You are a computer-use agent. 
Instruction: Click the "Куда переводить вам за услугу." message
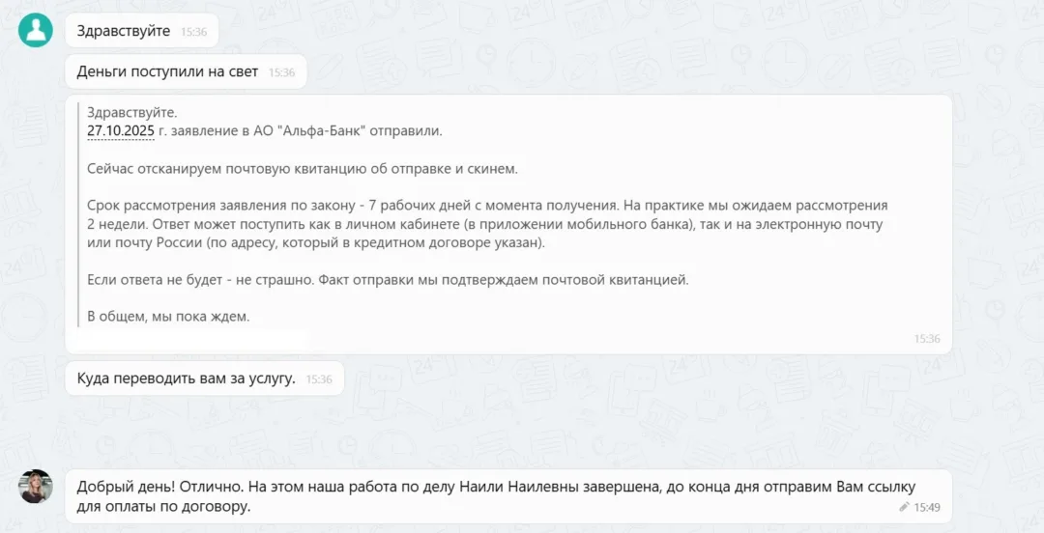[x=186, y=379]
